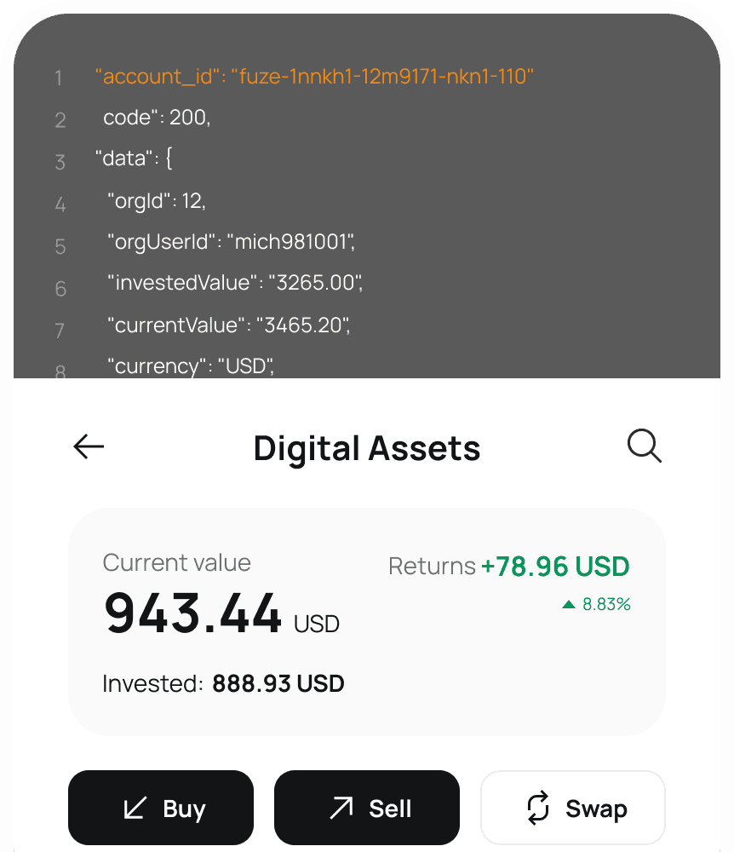The image size is (734, 852).
Task: Click the back arrow icon
Action: 88,446
